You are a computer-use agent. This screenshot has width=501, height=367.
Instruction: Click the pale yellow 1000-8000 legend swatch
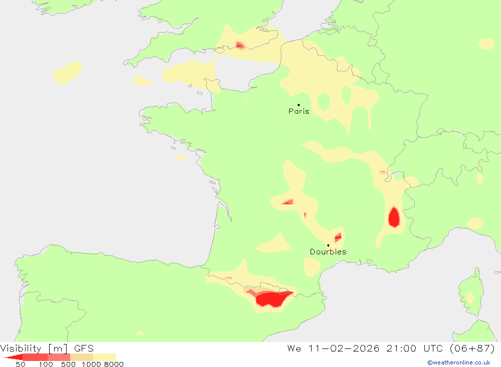[105, 357]
